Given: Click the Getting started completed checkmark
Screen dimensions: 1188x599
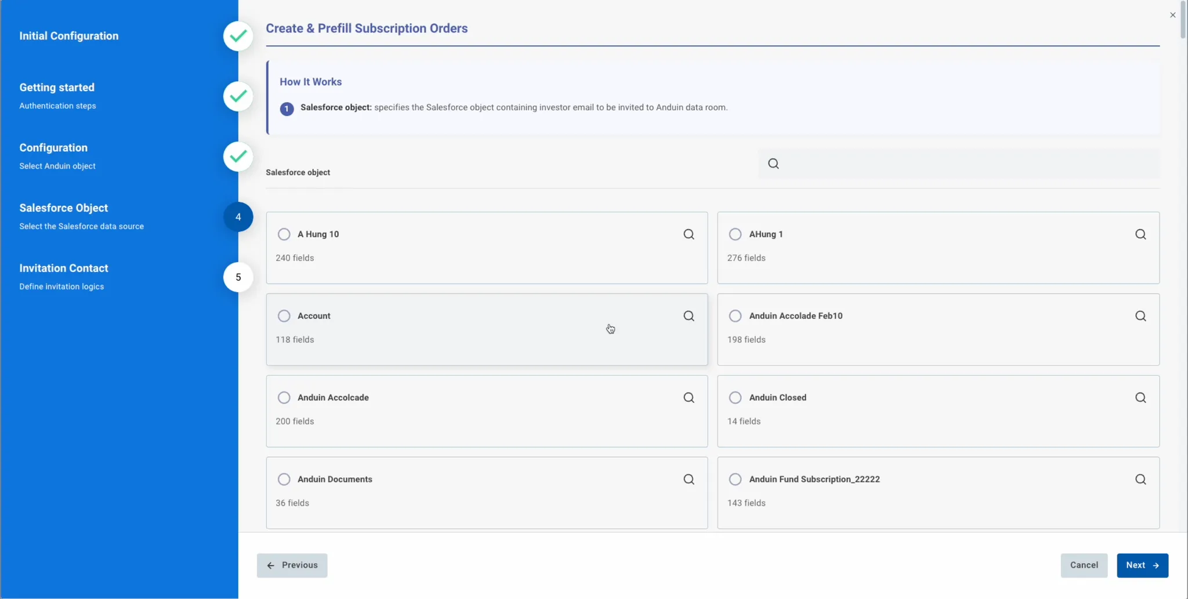Looking at the screenshot, I should pos(238,96).
